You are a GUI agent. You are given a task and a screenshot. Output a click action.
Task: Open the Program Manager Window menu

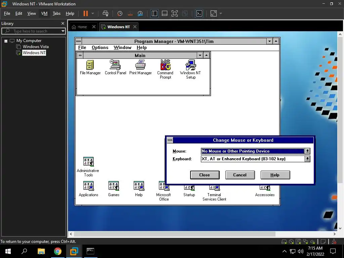122,48
